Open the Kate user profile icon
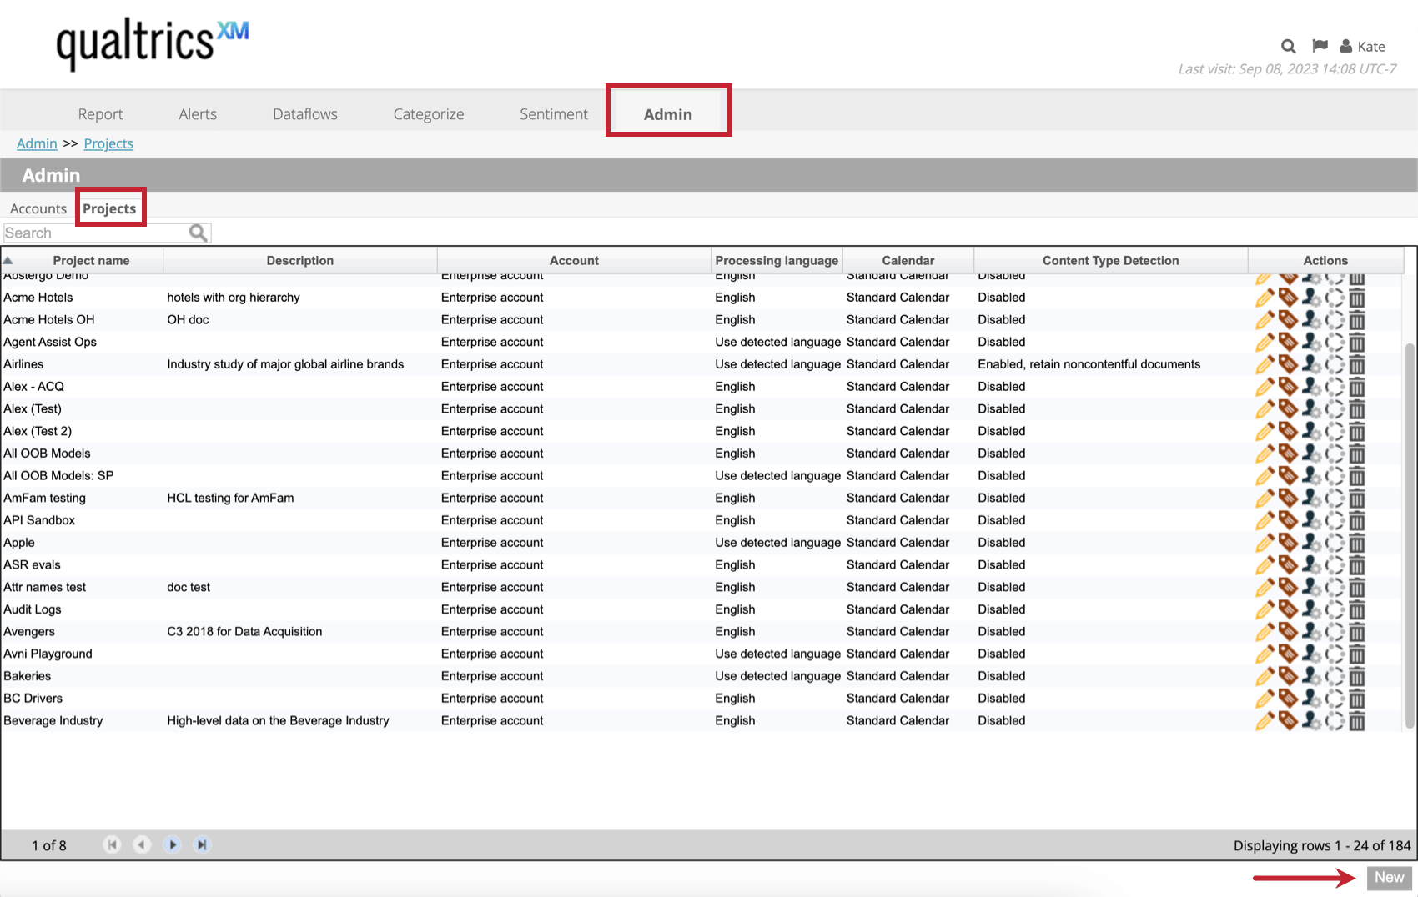Screen dimensions: 1418x897 tap(1348, 46)
